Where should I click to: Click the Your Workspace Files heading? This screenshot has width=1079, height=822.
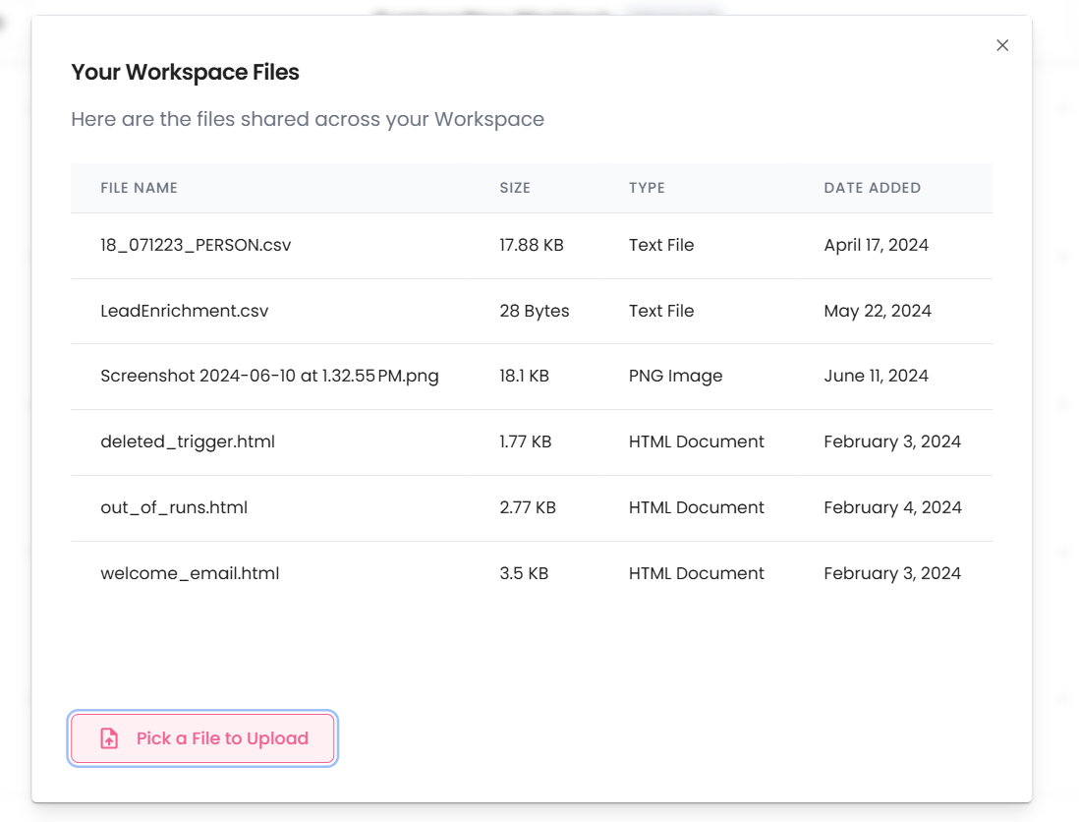point(185,73)
